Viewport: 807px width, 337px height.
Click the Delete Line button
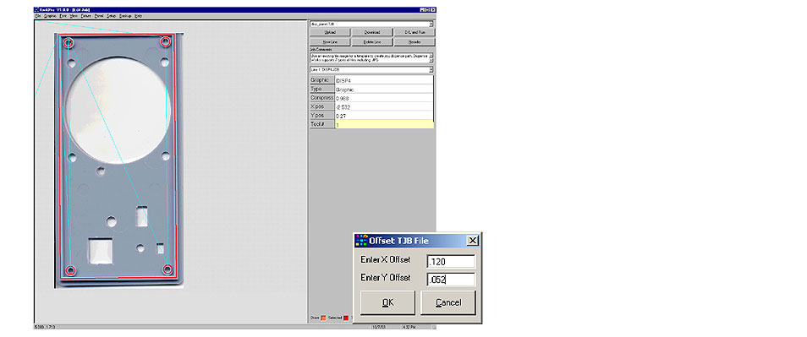(372, 41)
